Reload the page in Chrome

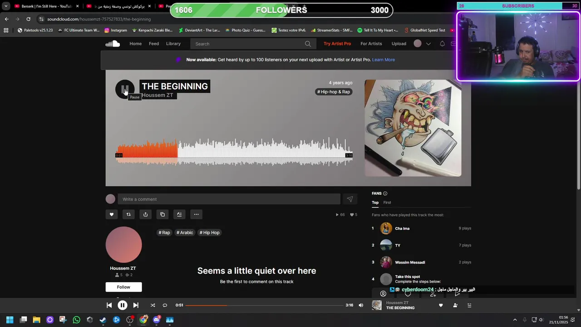(28, 19)
